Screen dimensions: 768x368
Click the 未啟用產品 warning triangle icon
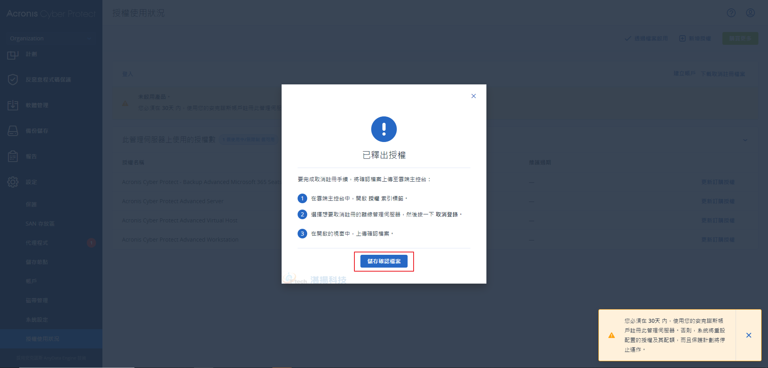125,103
